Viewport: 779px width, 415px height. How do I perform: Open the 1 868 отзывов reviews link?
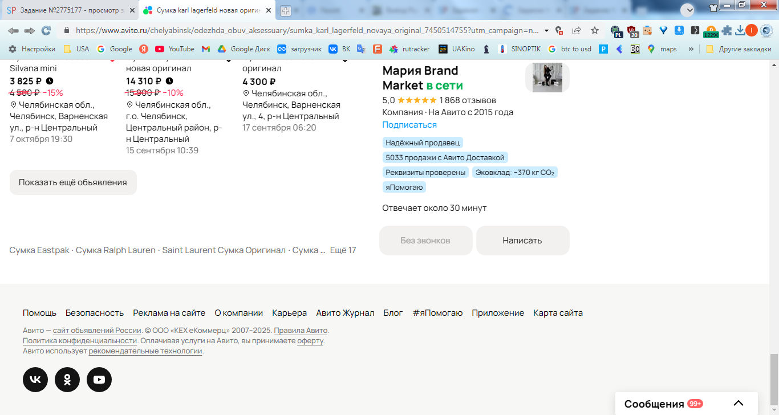[x=468, y=100]
